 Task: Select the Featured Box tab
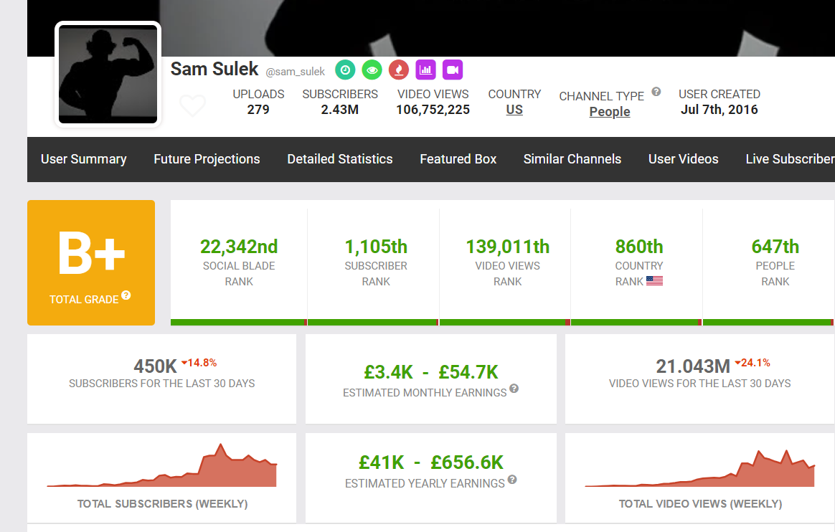coord(458,159)
